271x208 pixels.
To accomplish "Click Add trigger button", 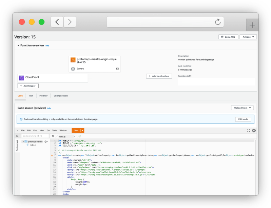I will click(x=28, y=86).
